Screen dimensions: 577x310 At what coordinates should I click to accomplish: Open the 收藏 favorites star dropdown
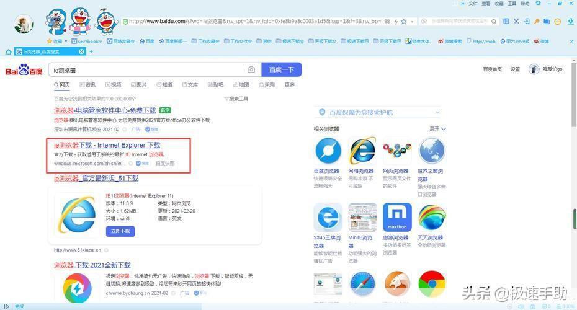[57, 41]
